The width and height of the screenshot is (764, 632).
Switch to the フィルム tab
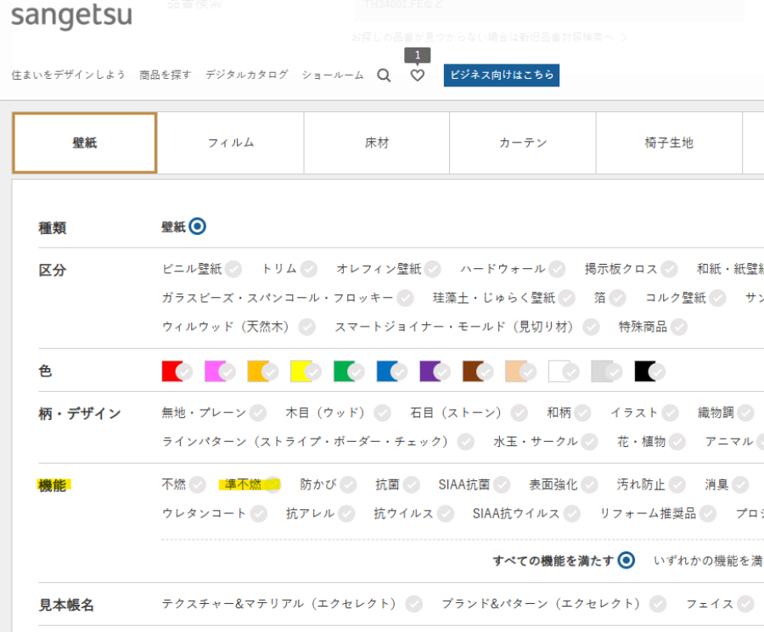pos(231,143)
